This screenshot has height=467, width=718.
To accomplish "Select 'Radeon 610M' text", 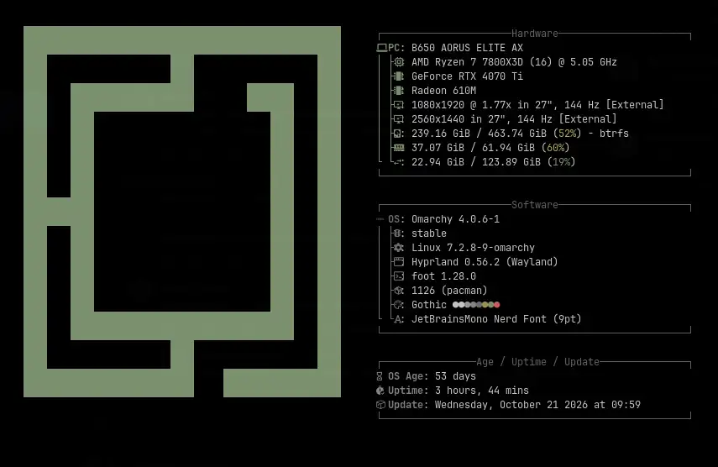I will [443, 91].
